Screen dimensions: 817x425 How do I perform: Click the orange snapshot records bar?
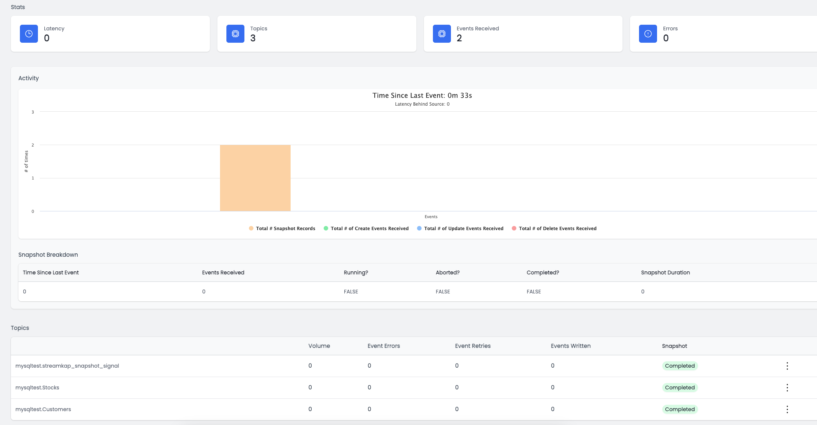click(255, 178)
